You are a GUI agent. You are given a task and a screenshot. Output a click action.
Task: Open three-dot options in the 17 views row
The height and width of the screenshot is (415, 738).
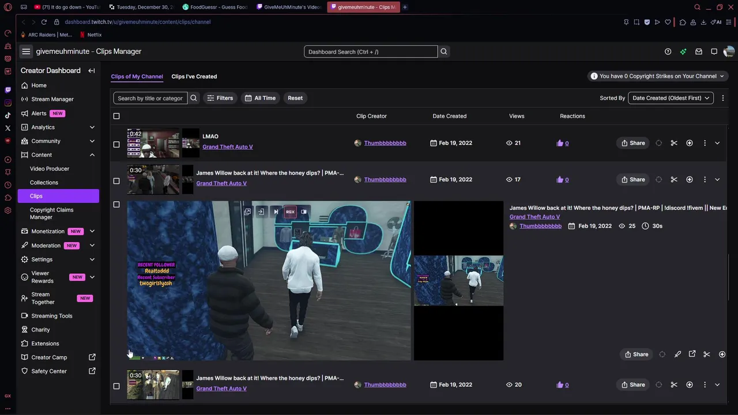(705, 179)
